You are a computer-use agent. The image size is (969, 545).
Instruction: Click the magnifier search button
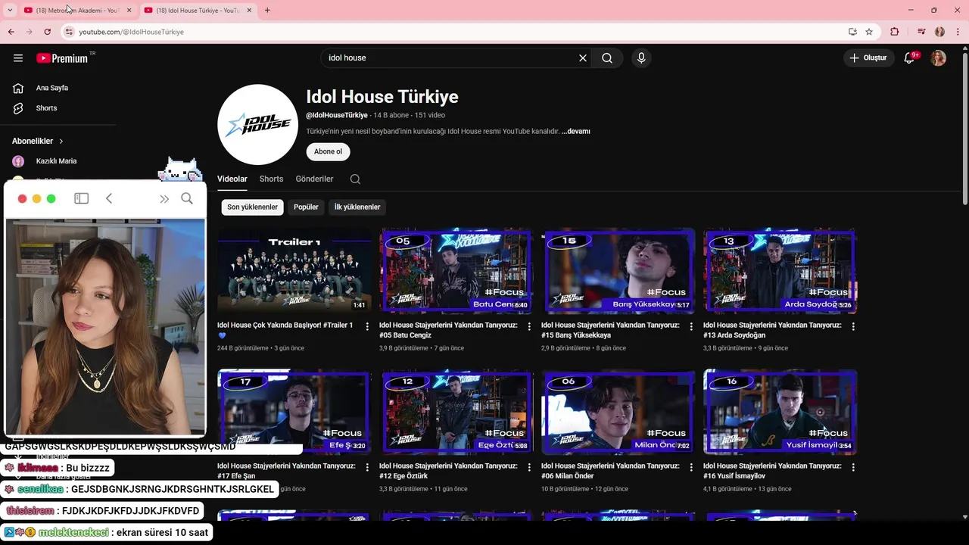[x=607, y=58]
